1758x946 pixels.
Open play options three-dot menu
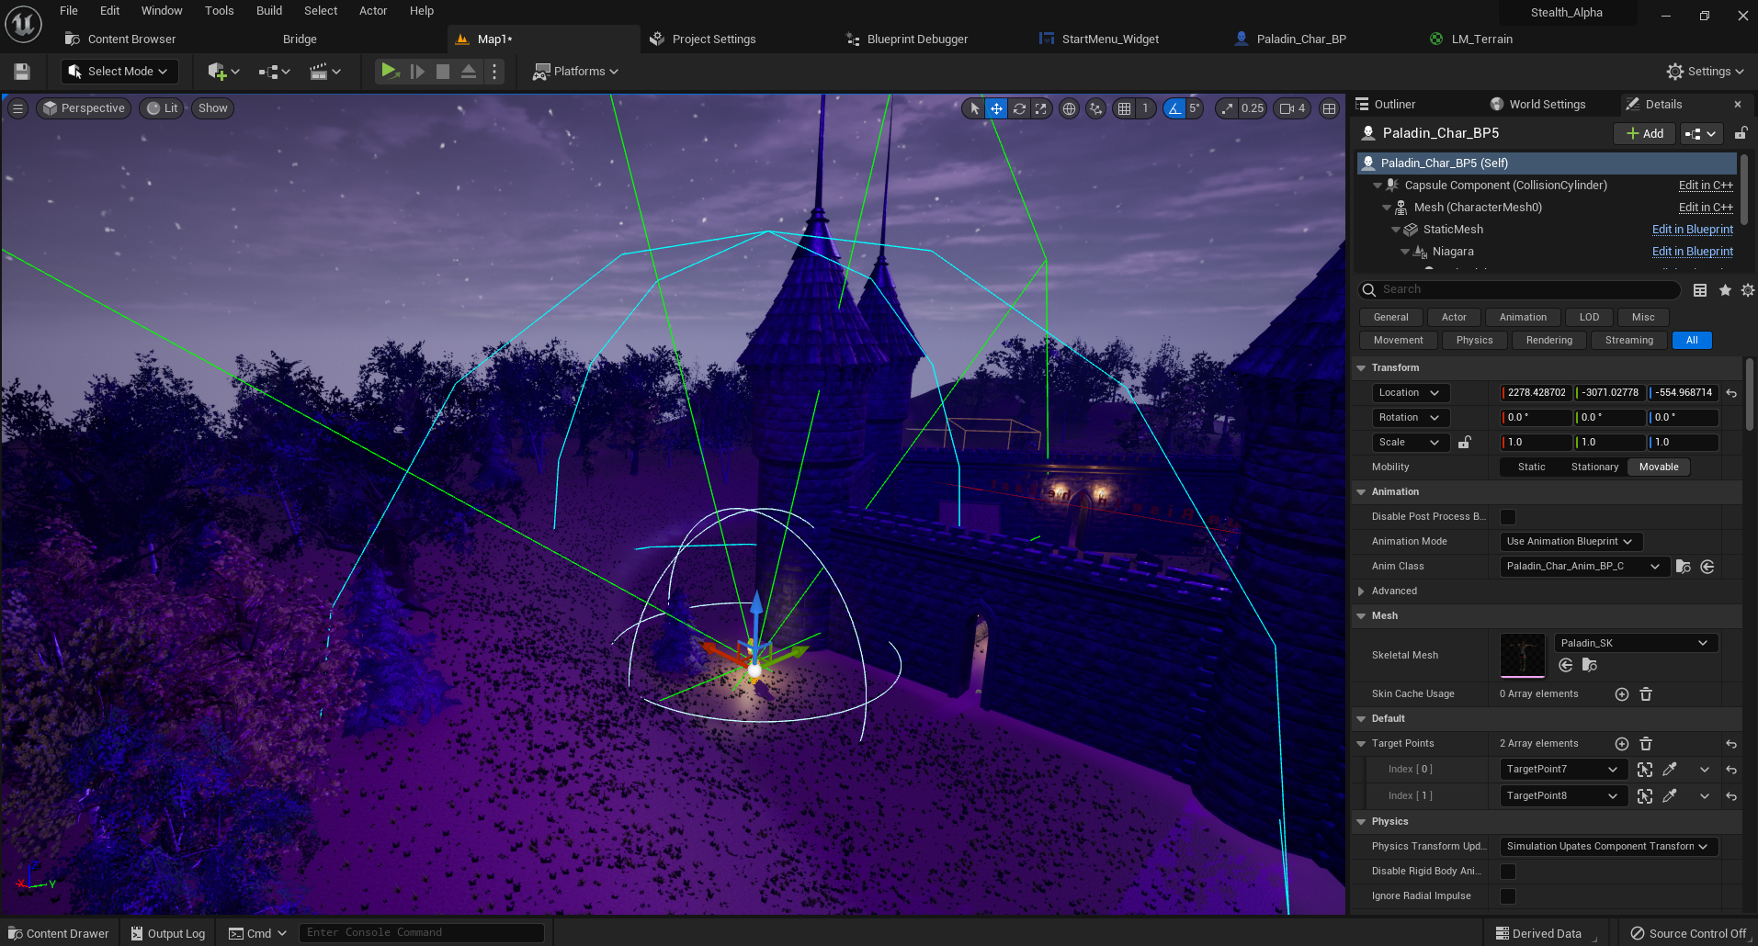(494, 72)
